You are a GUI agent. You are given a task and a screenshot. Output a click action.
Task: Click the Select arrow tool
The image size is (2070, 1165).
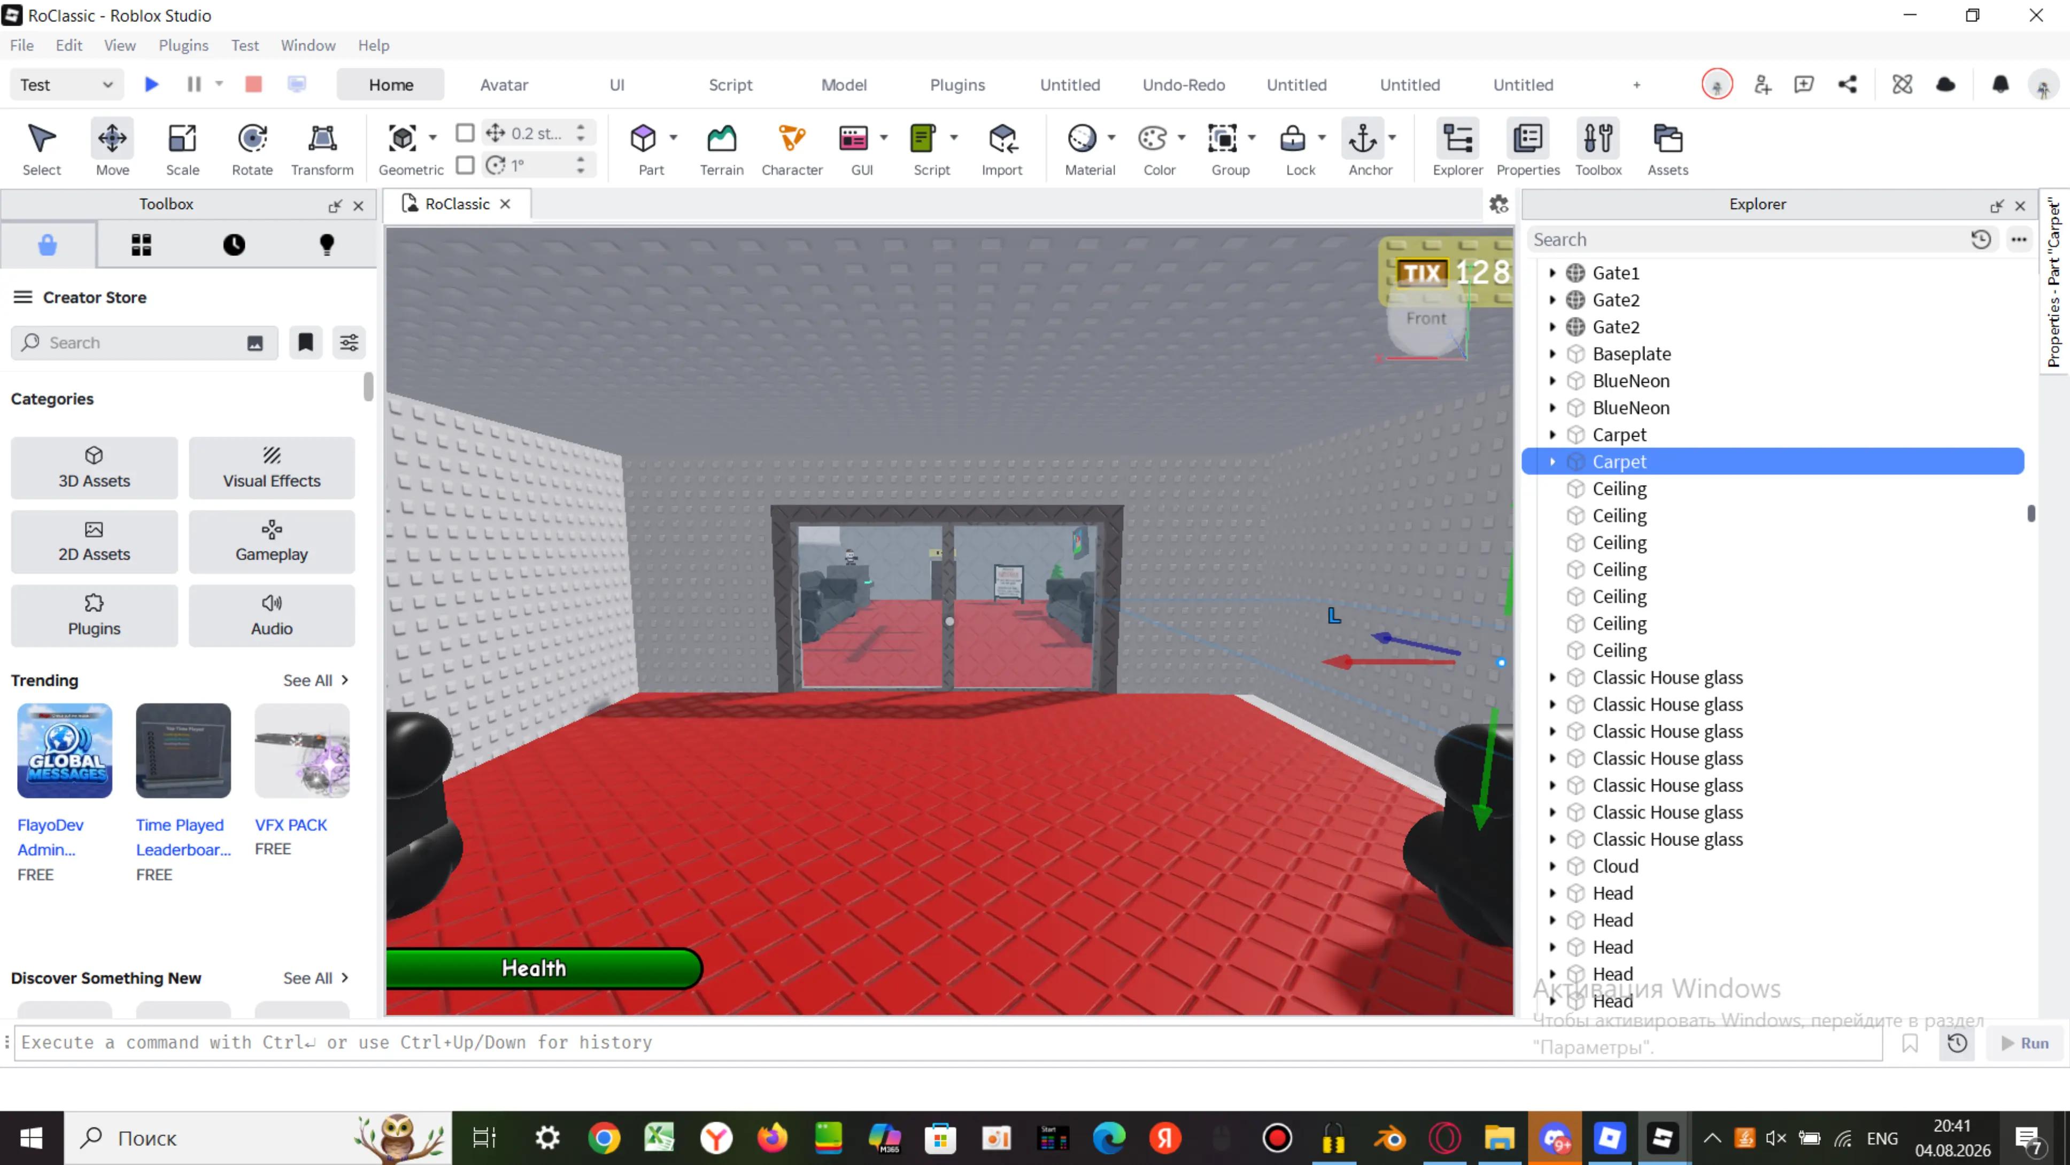[x=42, y=148]
